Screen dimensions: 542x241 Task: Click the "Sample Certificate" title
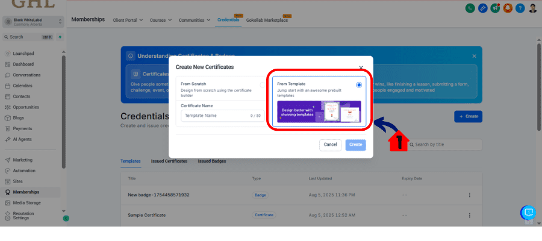146,215
